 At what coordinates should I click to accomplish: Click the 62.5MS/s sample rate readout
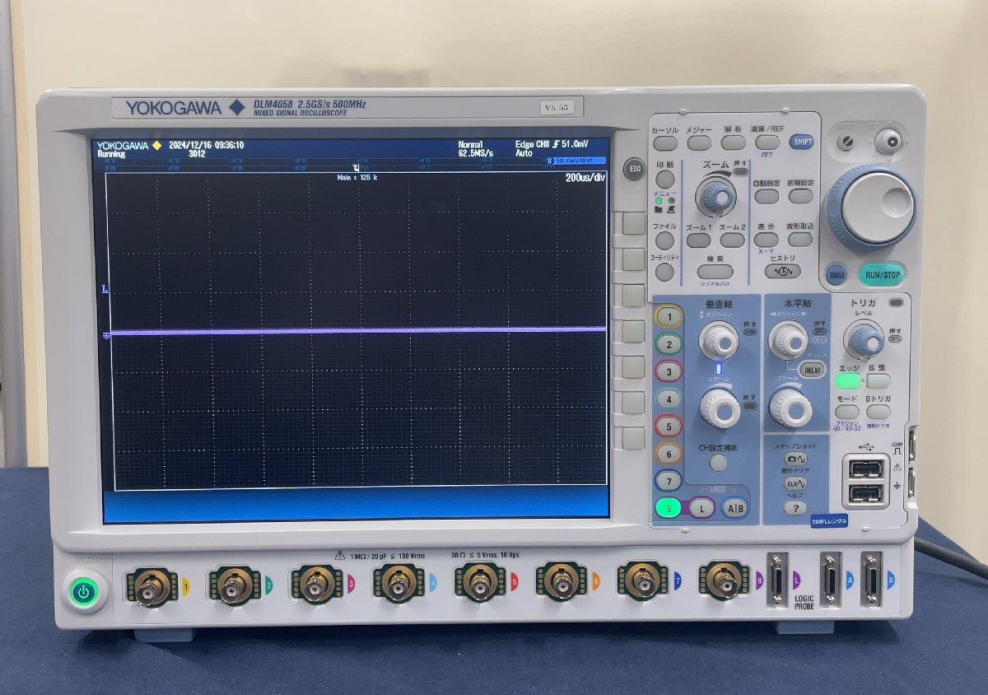point(475,153)
